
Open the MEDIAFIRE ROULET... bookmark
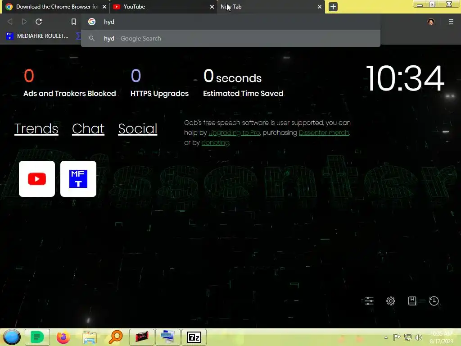37,36
